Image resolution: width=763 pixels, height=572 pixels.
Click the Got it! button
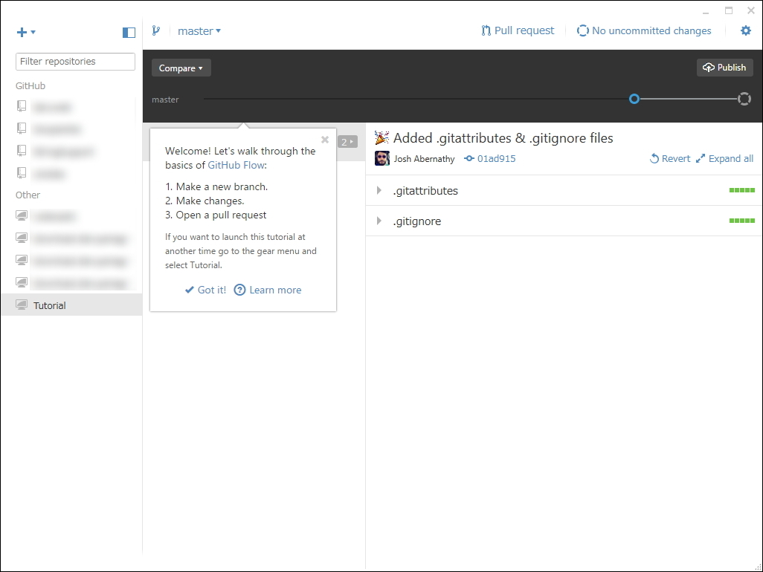(205, 290)
